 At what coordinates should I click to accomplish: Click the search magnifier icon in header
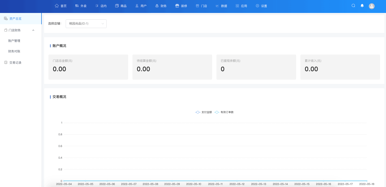coord(353,6)
